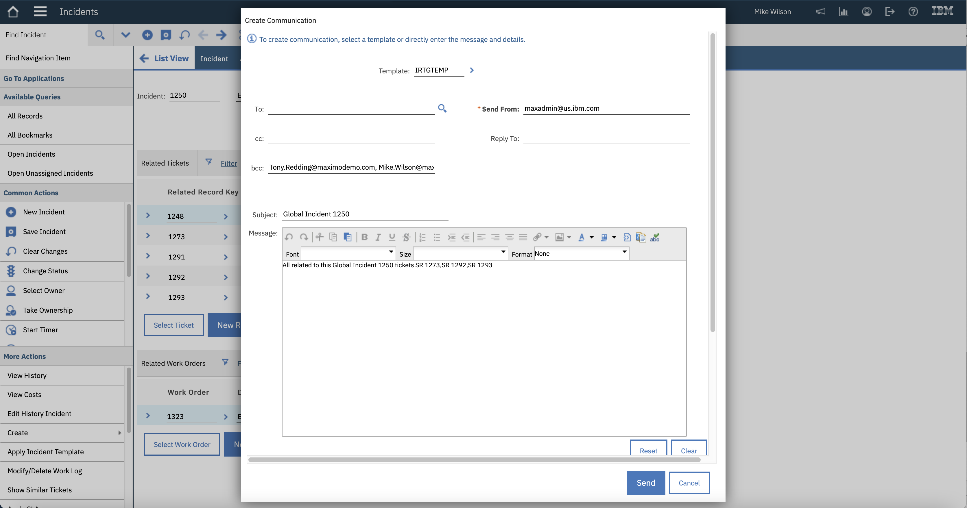Open spell check in editor toolbar
The width and height of the screenshot is (967, 508).
(655, 237)
